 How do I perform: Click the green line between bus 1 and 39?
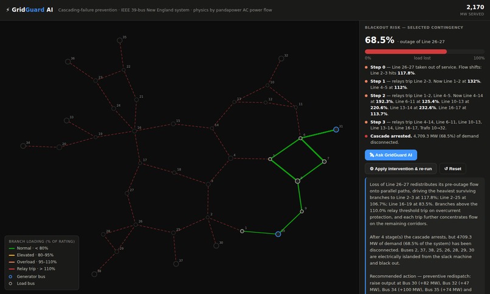tap(260, 233)
